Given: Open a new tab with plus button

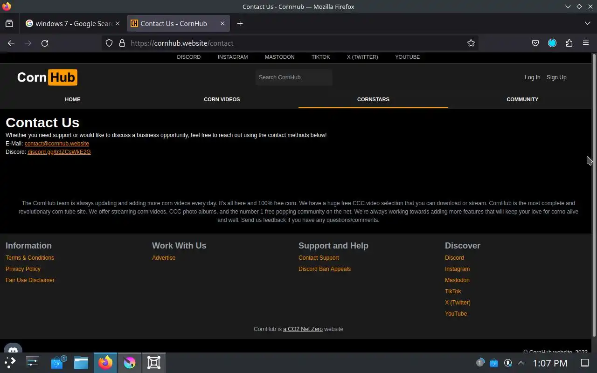Looking at the screenshot, I should click(x=240, y=23).
